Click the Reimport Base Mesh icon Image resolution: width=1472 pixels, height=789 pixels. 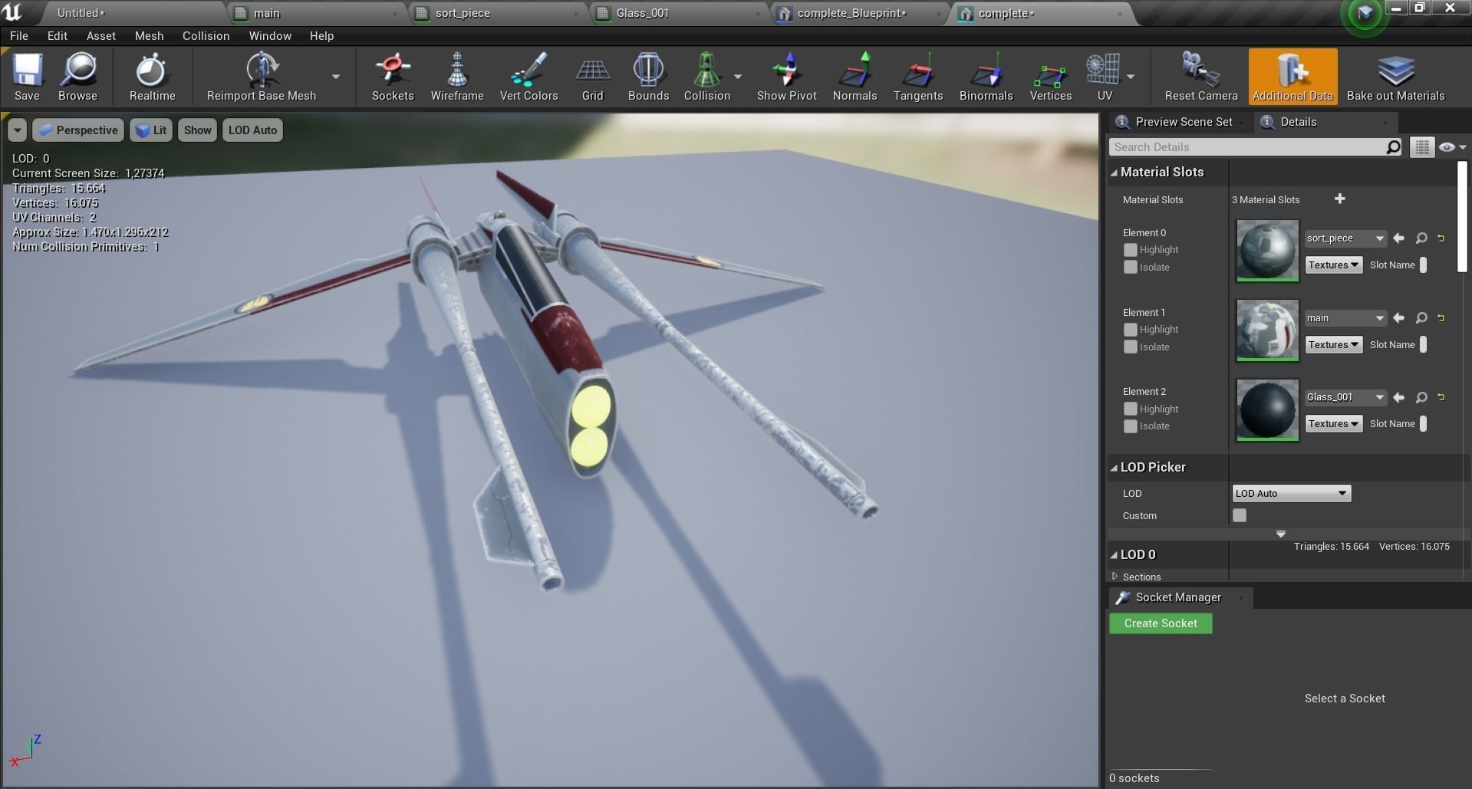[x=262, y=71]
